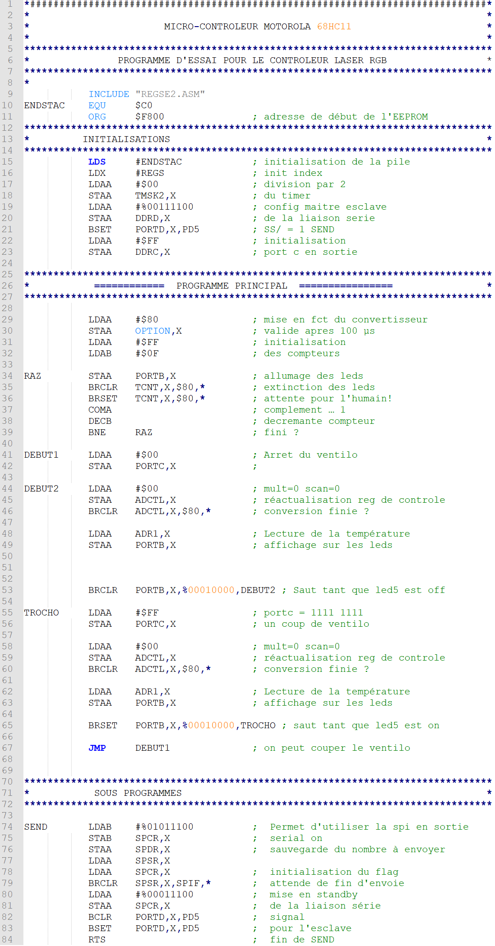
Task: Click the "fin de SEND" comment
Action: (x=302, y=940)
